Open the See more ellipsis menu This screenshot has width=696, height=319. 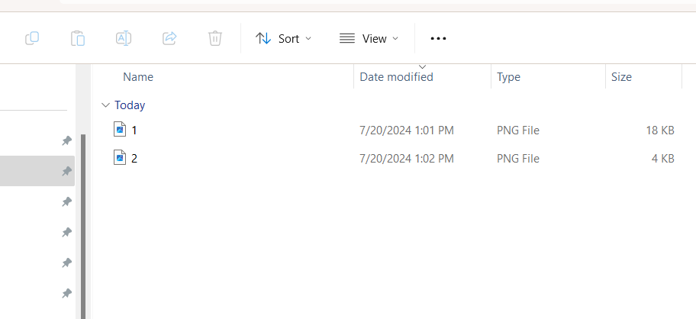click(x=438, y=39)
